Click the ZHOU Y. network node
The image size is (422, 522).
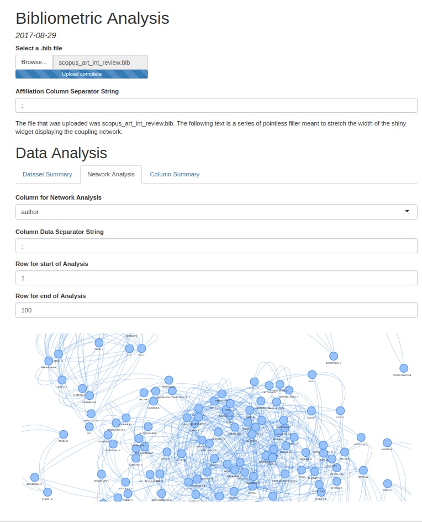99,343
